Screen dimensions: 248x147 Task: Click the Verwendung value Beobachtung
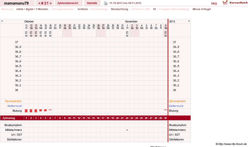pyautogui.click(x=119, y=9)
